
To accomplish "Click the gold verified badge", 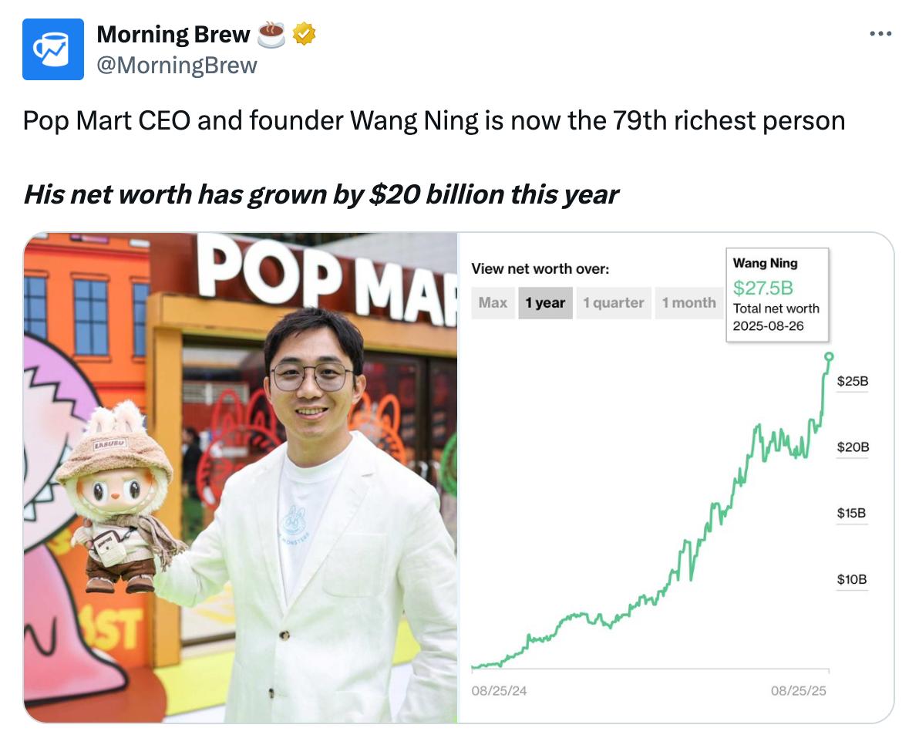I will click(x=305, y=34).
